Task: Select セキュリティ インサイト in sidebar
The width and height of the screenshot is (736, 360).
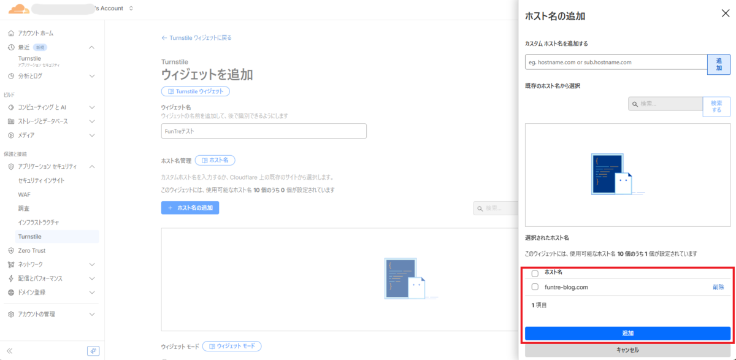Action: [41, 180]
